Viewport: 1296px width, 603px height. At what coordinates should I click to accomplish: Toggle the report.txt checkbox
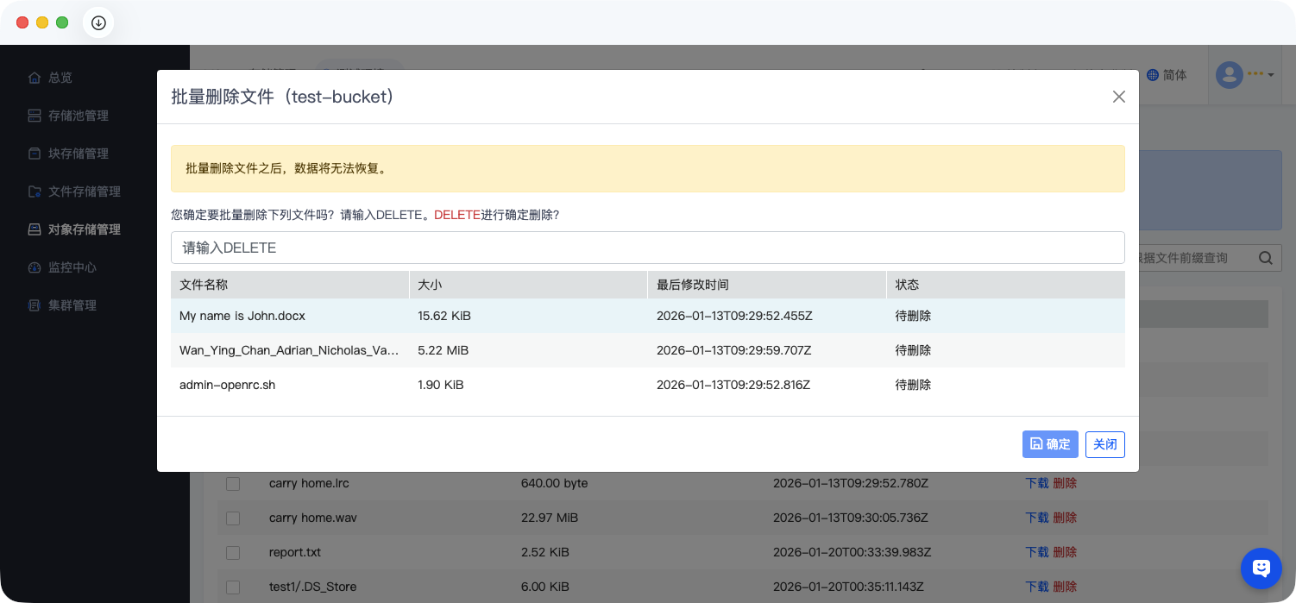pyautogui.click(x=233, y=552)
